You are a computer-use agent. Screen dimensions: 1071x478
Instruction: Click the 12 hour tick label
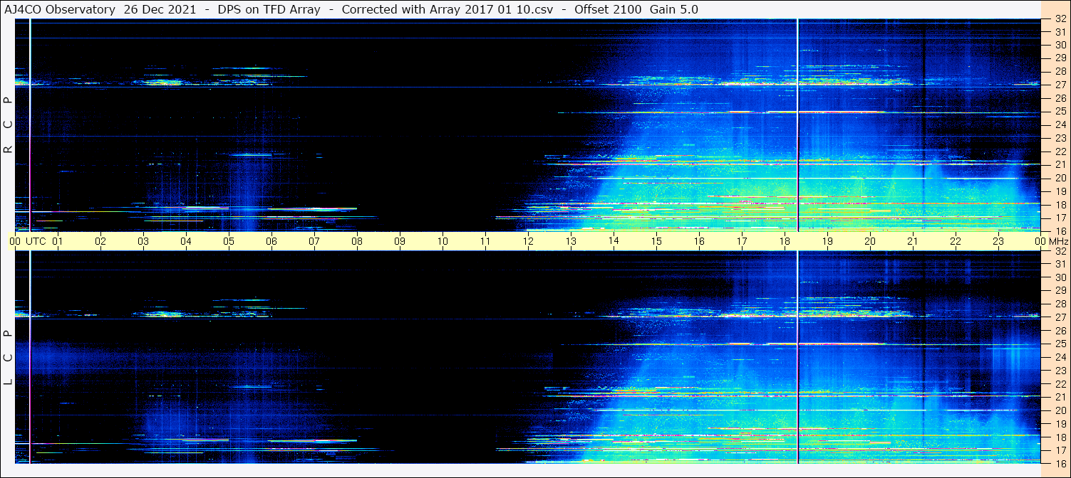[x=528, y=241]
